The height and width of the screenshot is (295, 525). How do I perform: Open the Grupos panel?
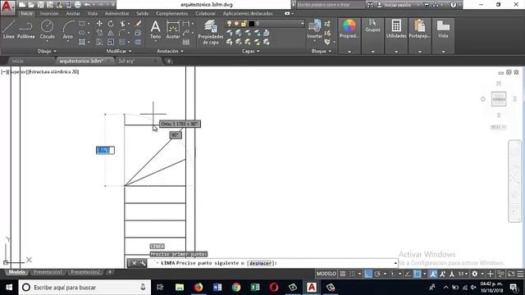372,26
